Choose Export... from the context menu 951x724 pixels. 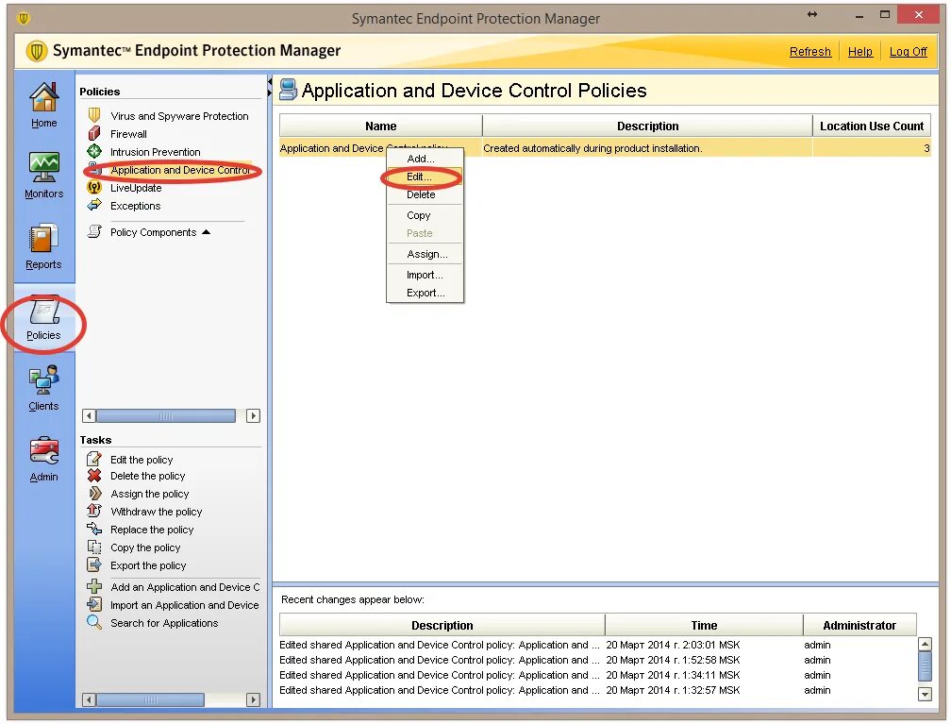(x=425, y=293)
